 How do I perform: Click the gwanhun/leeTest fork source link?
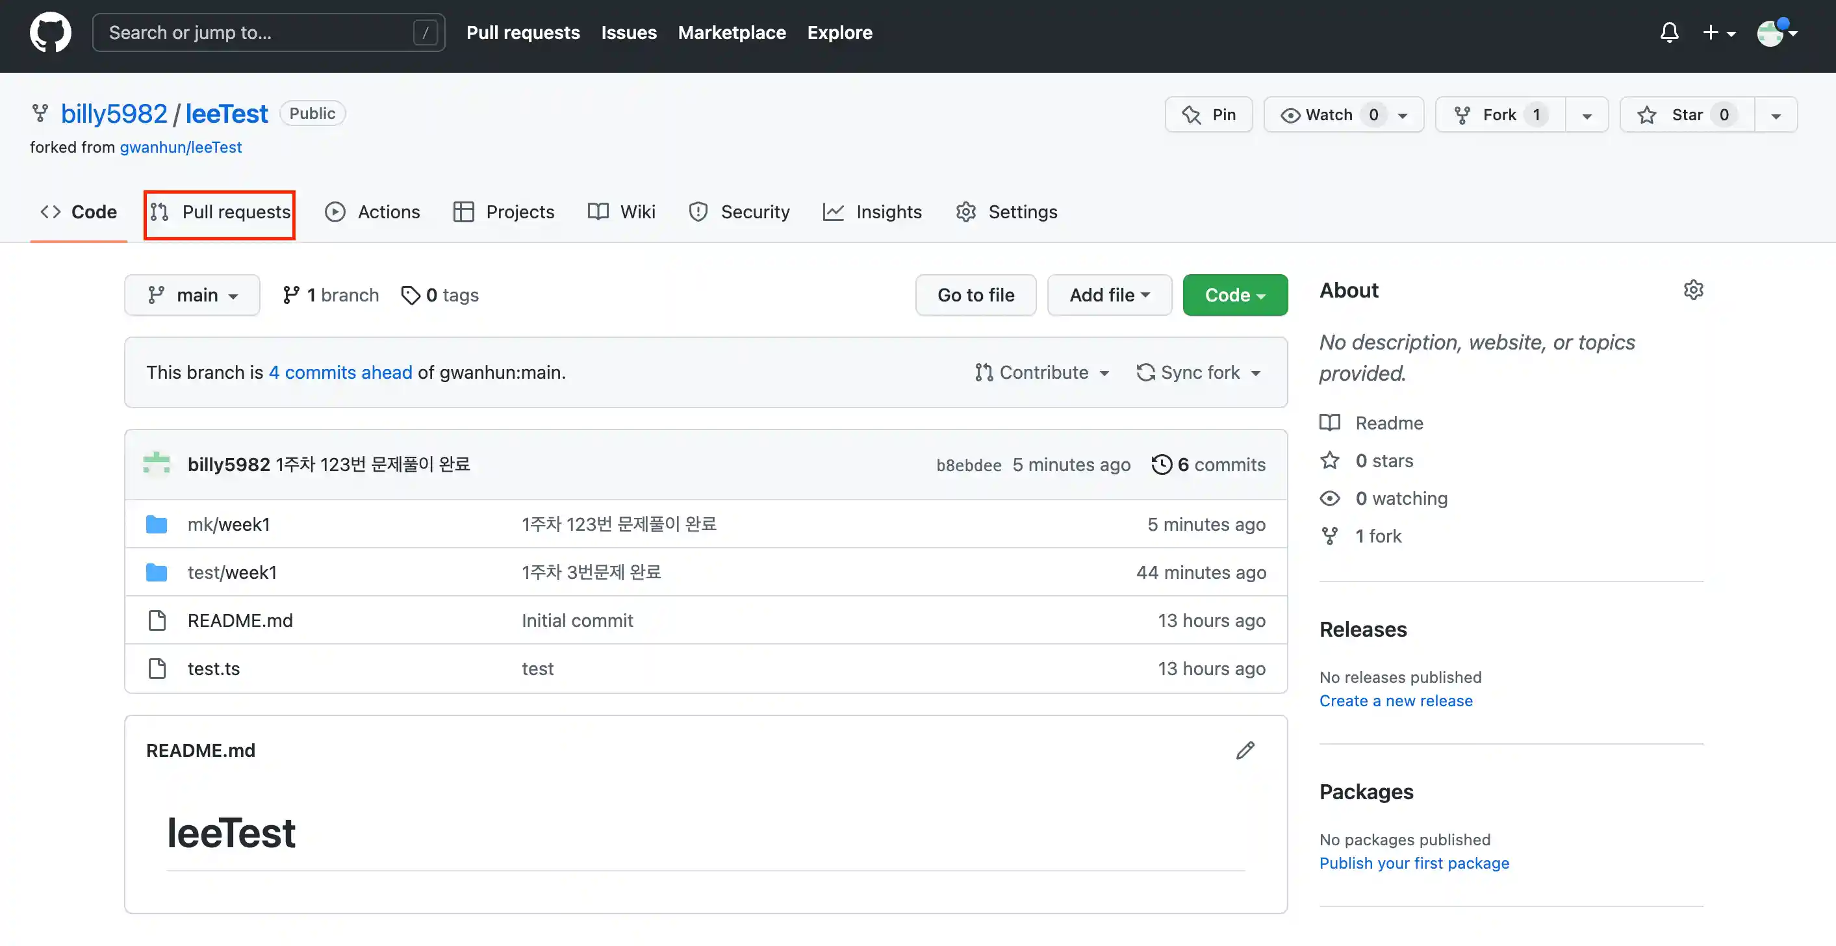point(181,147)
